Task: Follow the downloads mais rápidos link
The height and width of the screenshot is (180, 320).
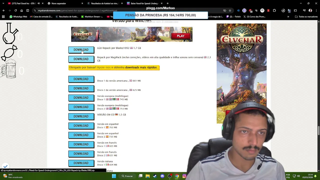Action: (x=141, y=67)
